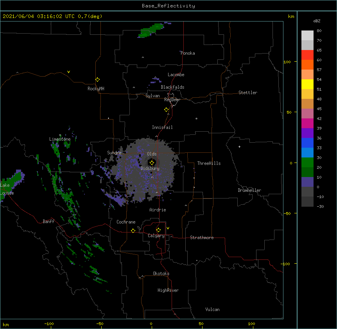Click the ThreeHills label
Screen dimensions: 337x329
tap(209, 163)
